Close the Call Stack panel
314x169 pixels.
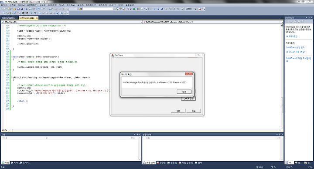coord(282,135)
